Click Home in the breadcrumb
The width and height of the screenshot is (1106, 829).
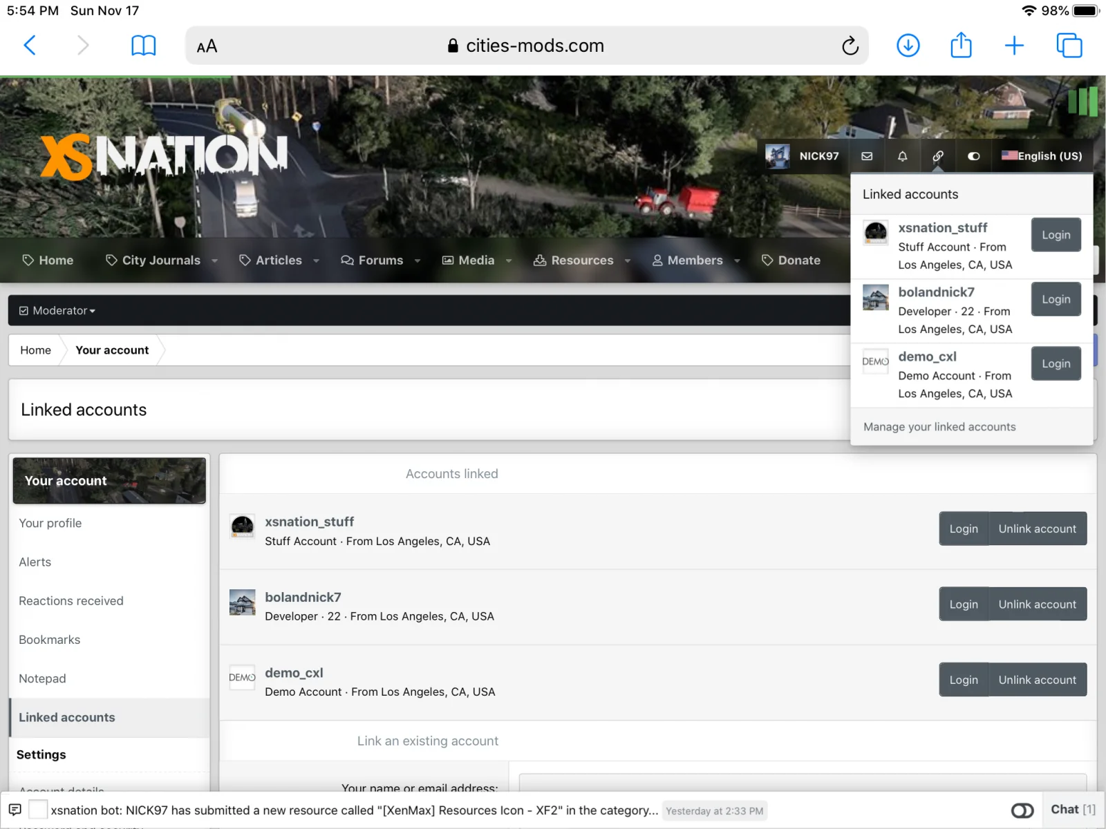click(35, 350)
